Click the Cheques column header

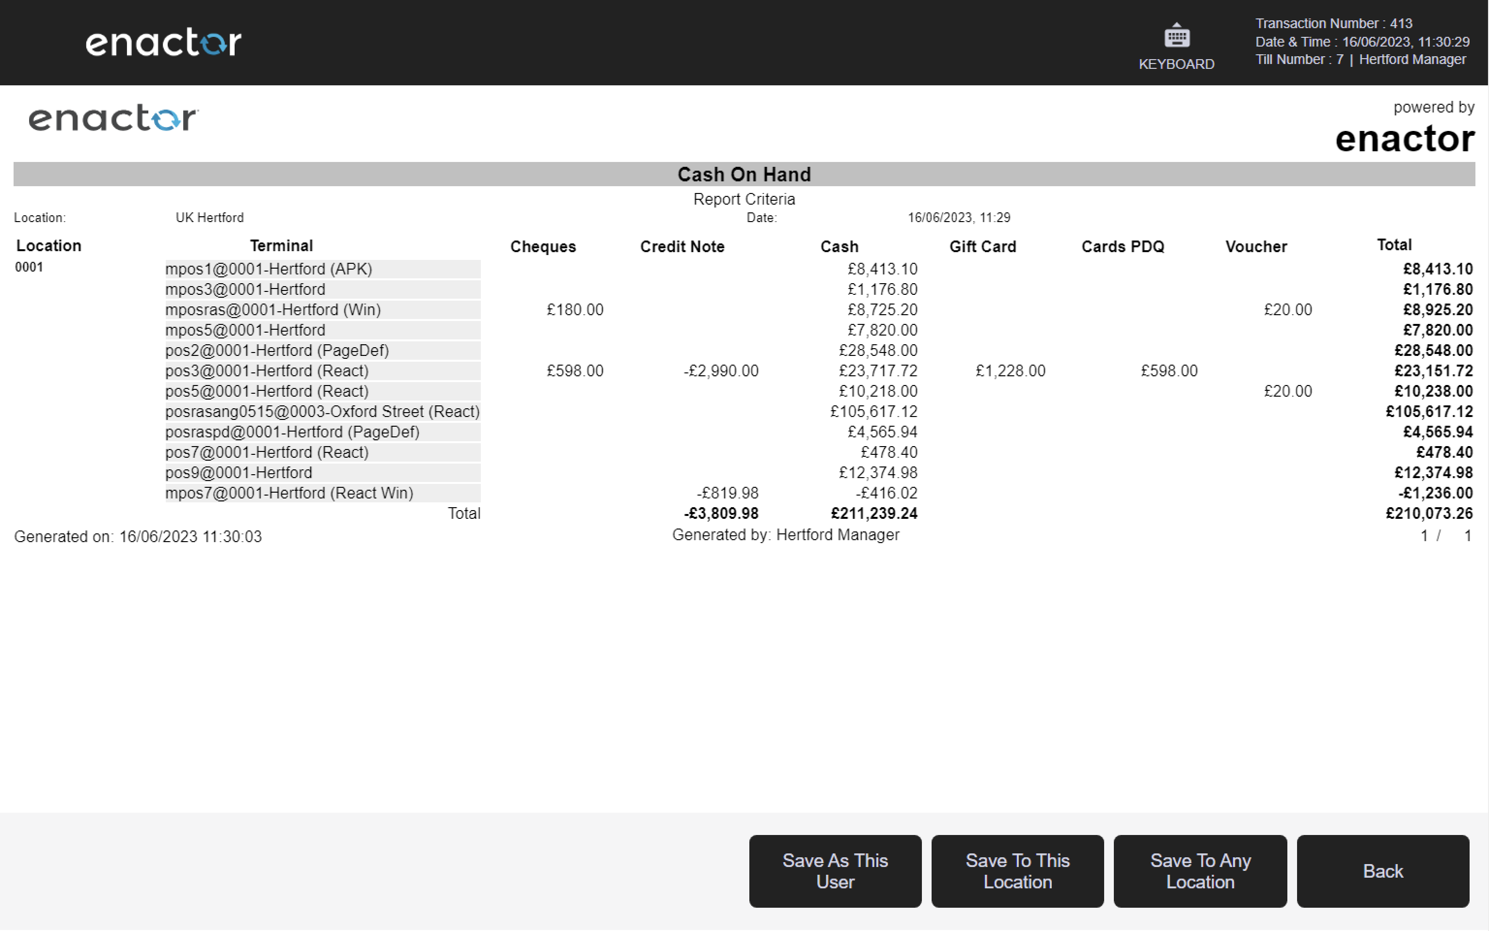coord(543,246)
